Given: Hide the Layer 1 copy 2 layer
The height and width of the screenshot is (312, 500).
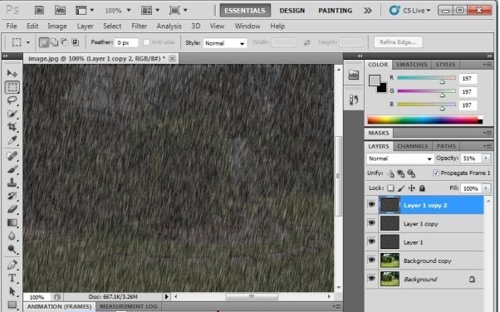Looking at the screenshot, I should click(371, 204).
